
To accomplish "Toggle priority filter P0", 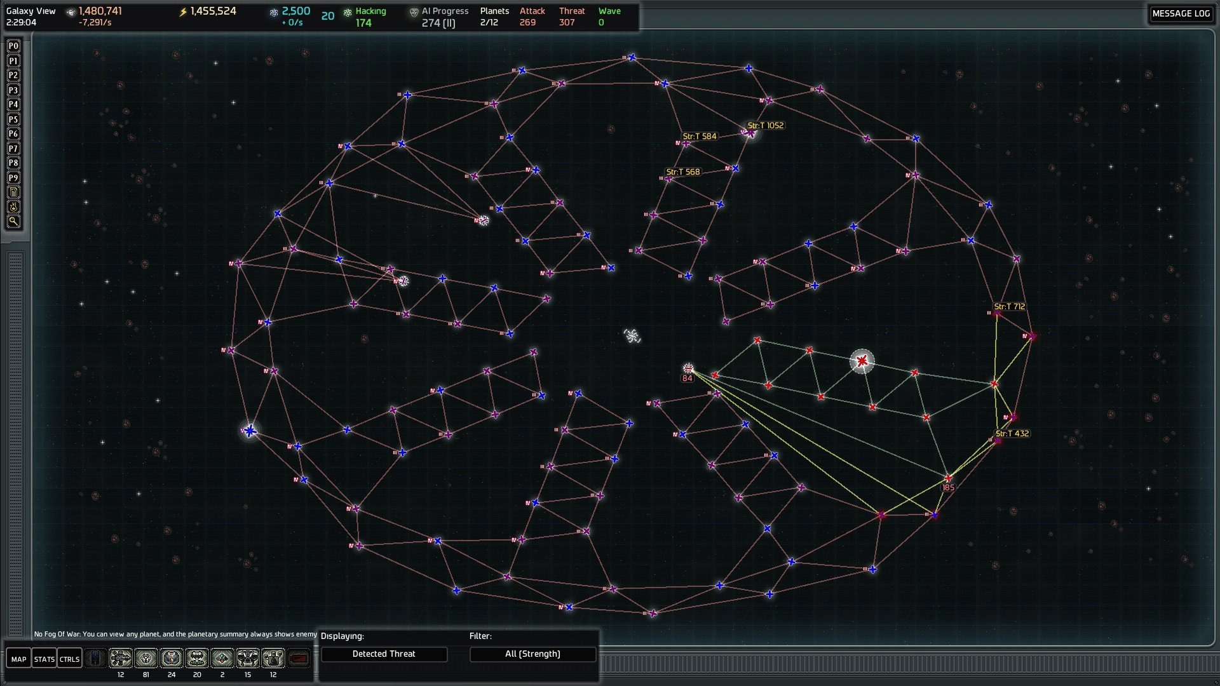I will click(x=13, y=46).
